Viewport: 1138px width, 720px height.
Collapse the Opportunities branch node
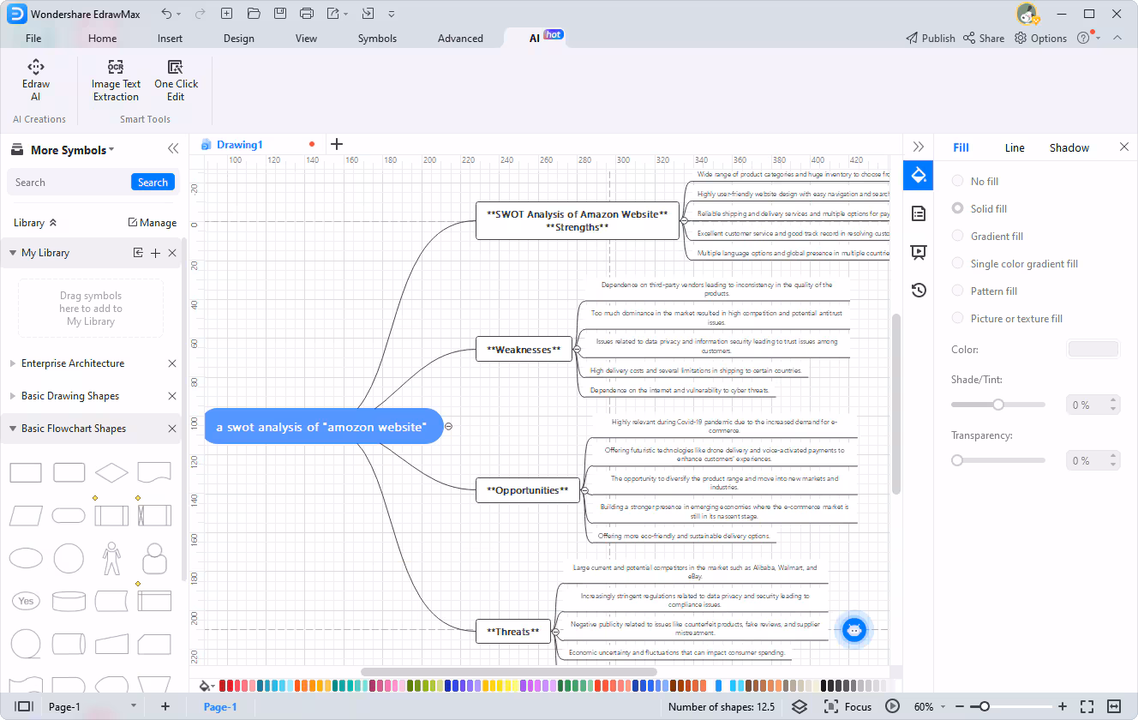tap(584, 490)
